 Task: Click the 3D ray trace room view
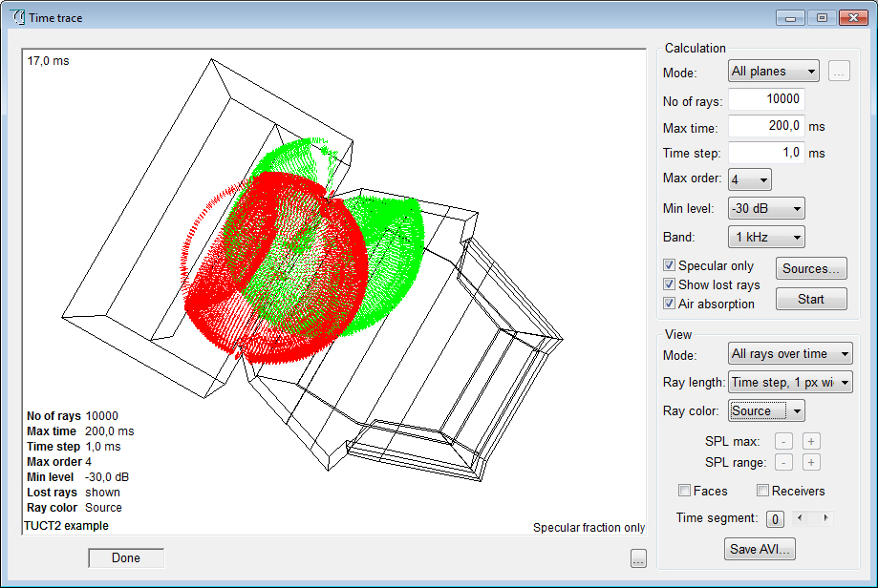pyautogui.click(x=333, y=291)
